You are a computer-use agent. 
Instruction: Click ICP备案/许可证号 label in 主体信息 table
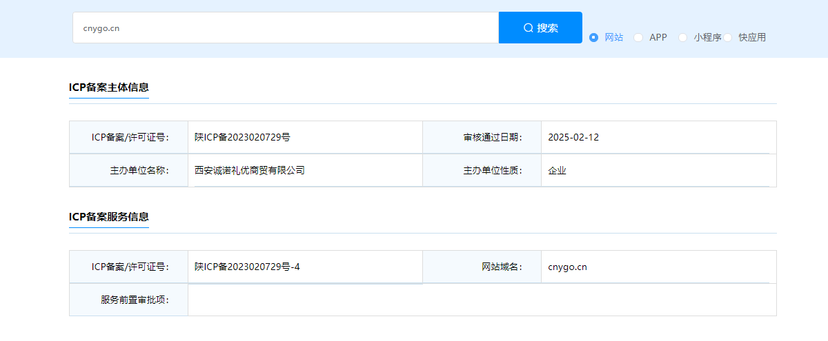pos(130,137)
